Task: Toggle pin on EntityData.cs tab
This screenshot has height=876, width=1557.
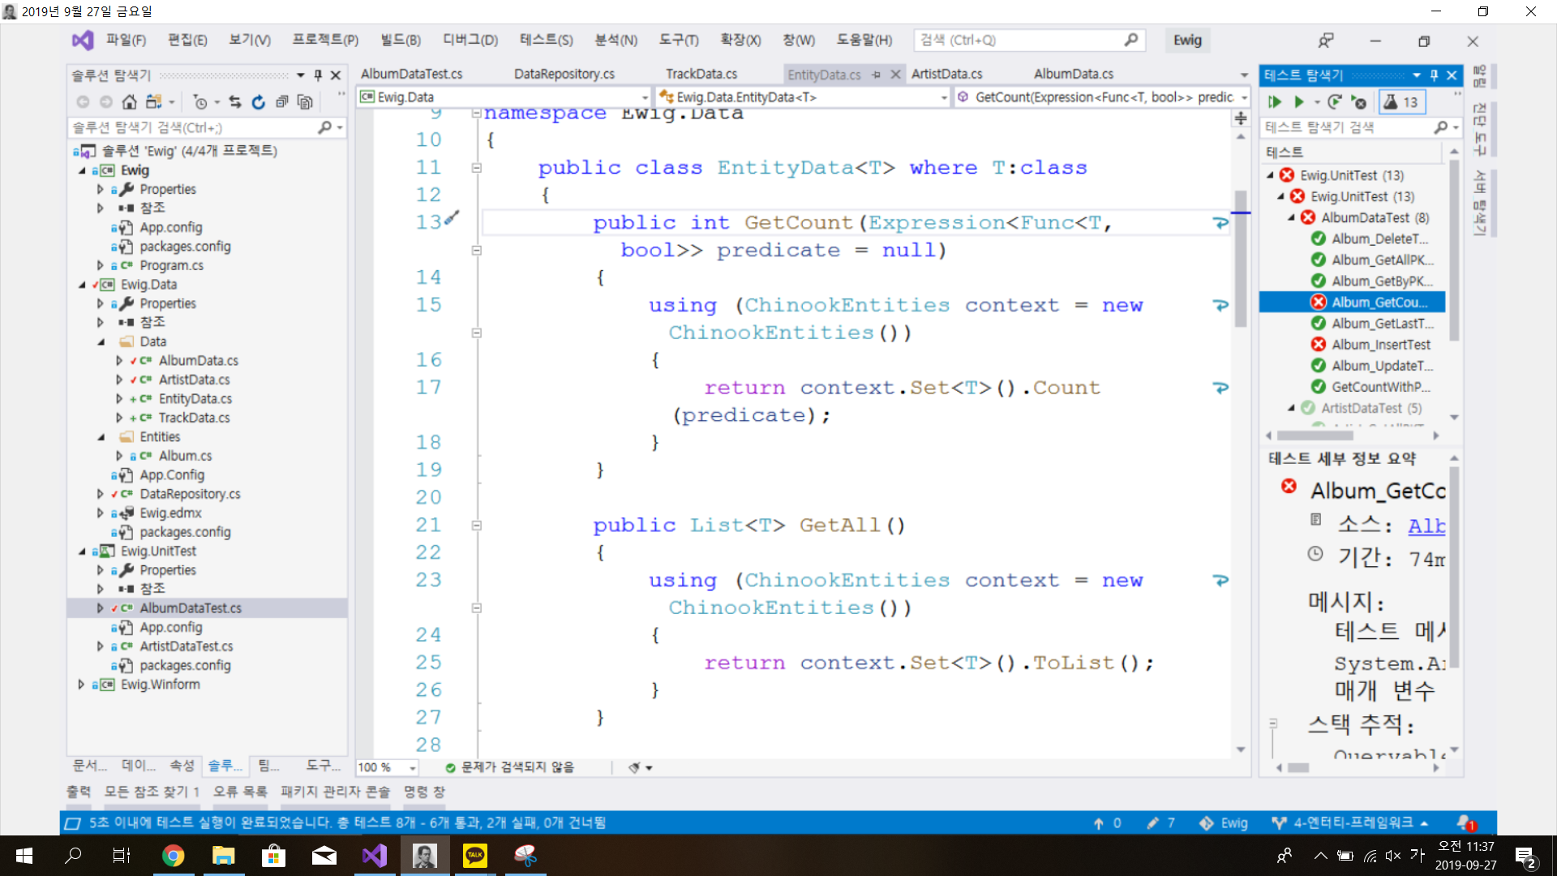Action: (x=877, y=75)
